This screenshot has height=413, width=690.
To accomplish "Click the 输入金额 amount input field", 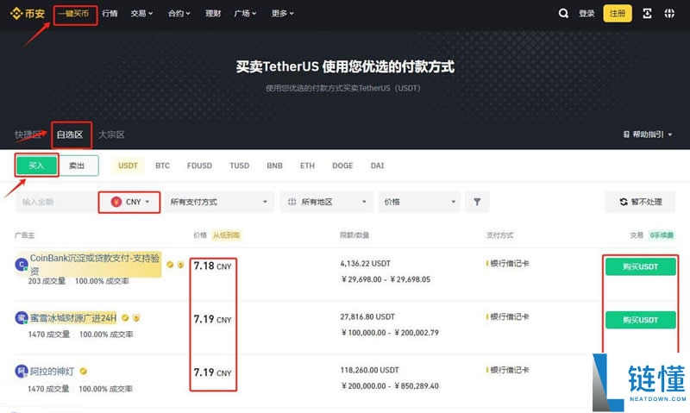I will pyautogui.click(x=56, y=202).
